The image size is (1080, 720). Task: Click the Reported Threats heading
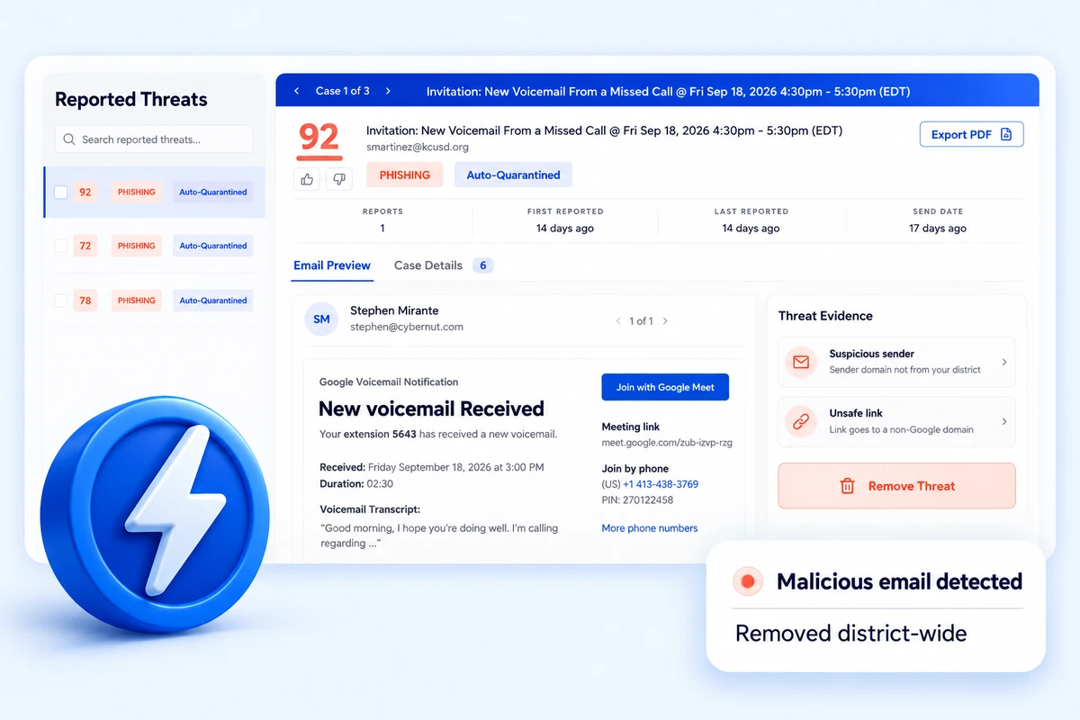pyautogui.click(x=131, y=100)
